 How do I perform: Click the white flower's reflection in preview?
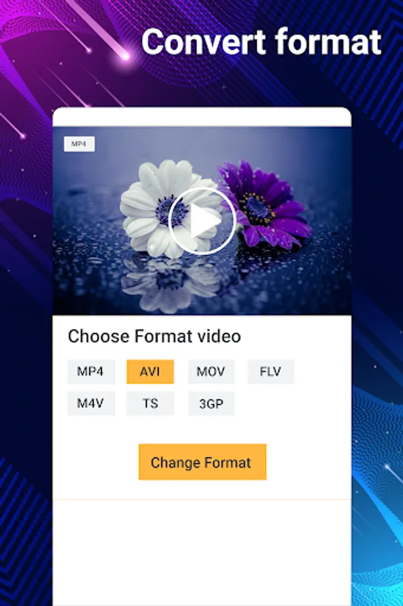pos(170,284)
